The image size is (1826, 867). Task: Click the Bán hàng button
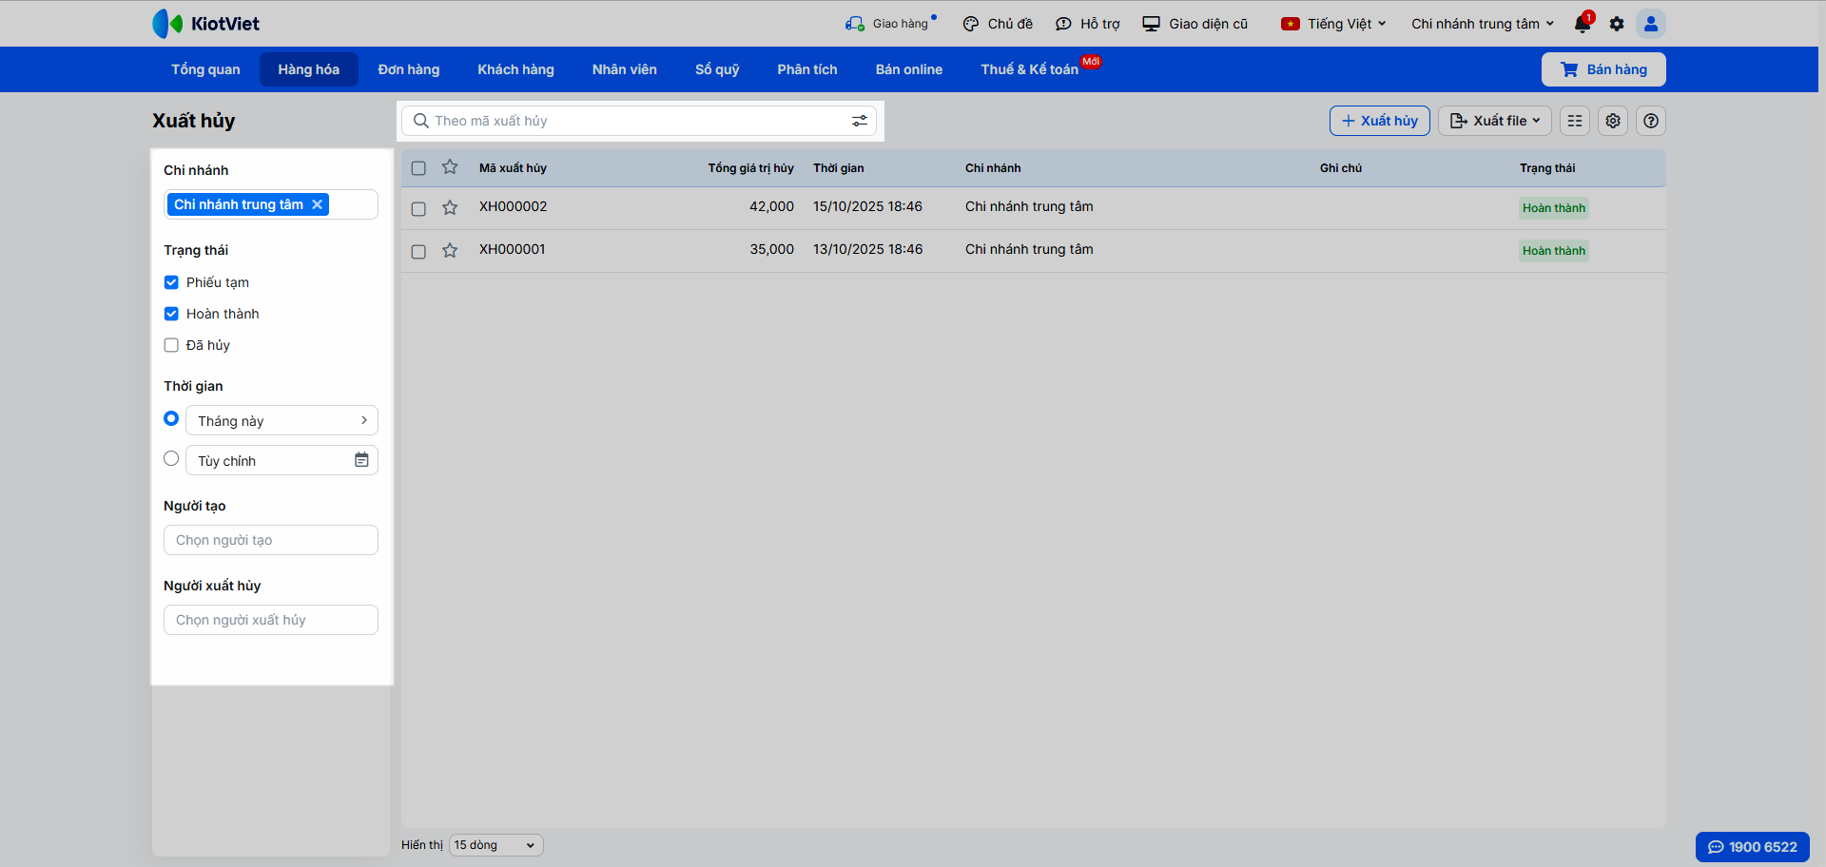[x=1603, y=69]
